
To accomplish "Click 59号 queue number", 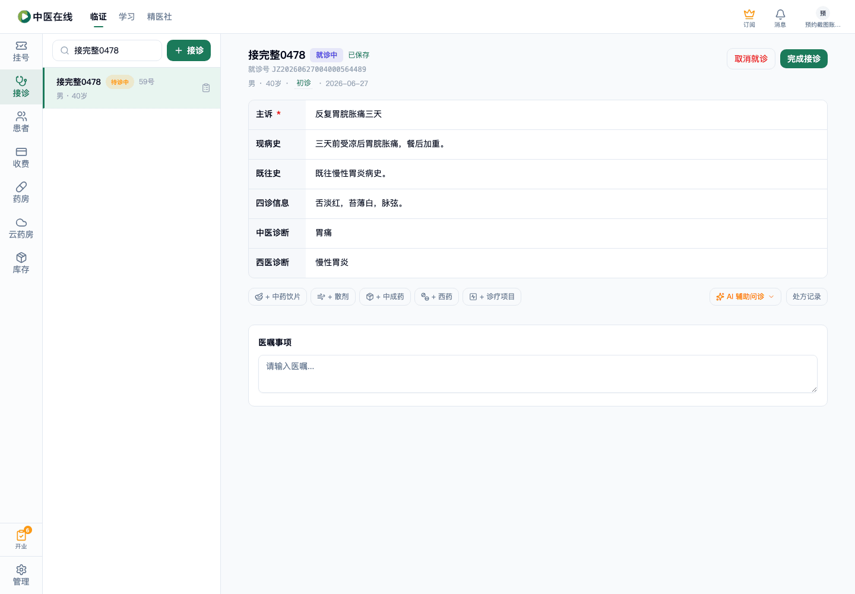I will [x=147, y=82].
